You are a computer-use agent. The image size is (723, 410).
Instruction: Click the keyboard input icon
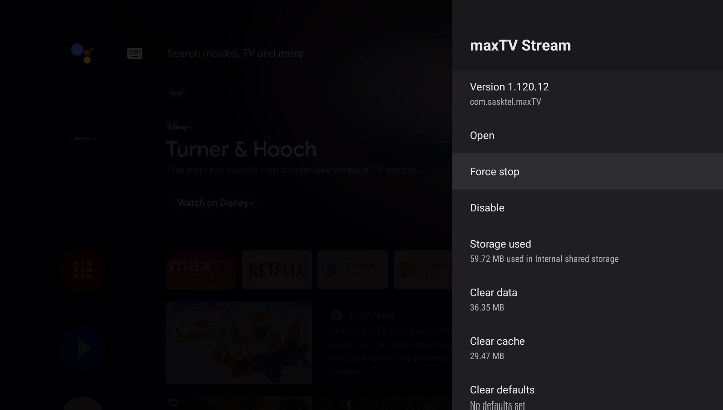(x=135, y=53)
